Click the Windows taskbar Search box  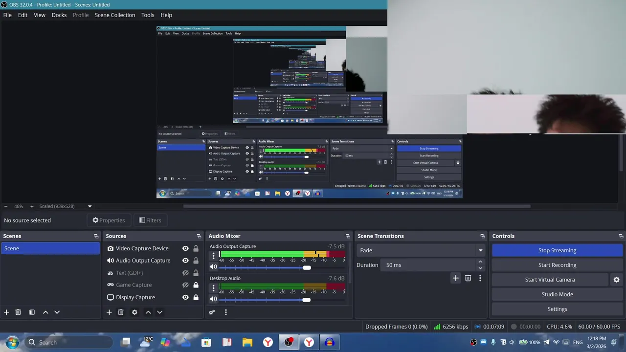(x=68, y=342)
